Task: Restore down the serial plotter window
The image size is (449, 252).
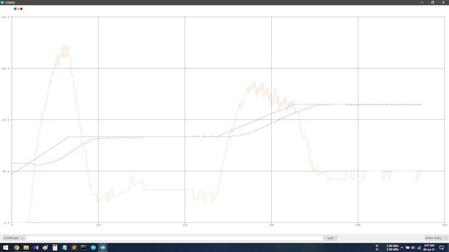Action: [433, 2]
